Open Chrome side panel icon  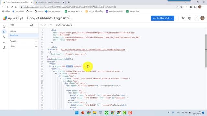tap(195, 7)
